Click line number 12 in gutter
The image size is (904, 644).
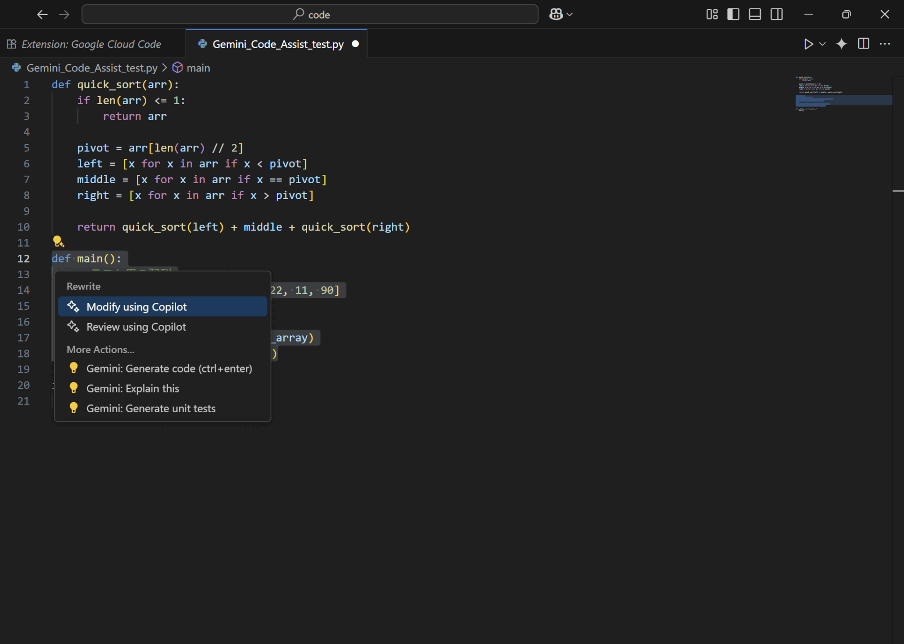[23, 259]
